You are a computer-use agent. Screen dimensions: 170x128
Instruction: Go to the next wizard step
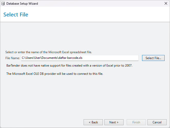(x=114, y=122)
